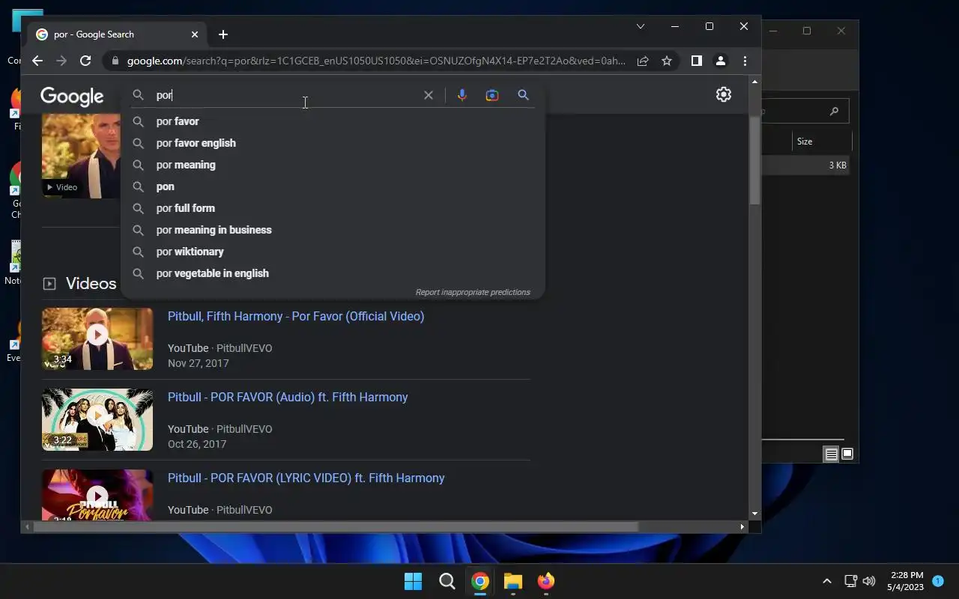Viewport: 959px width, 599px height.
Task: Switch Explorer to large icons view
Action: 847,454
